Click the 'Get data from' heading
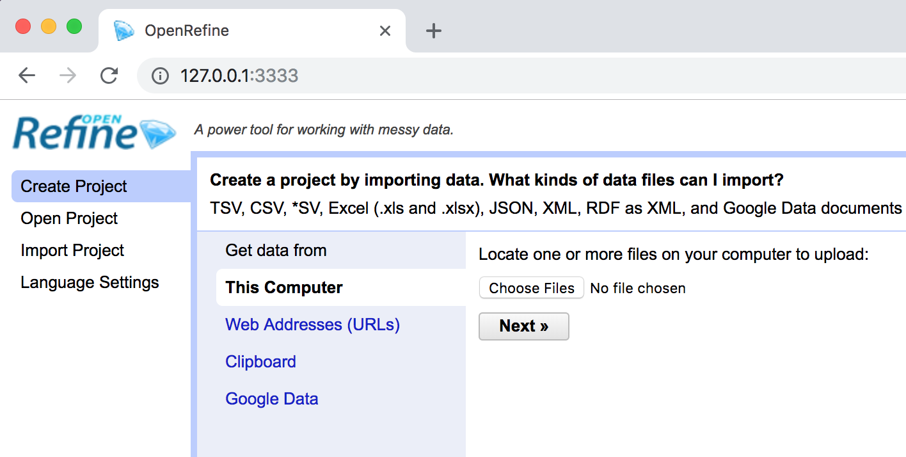The width and height of the screenshot is (906, 457). tap(276, 250)
